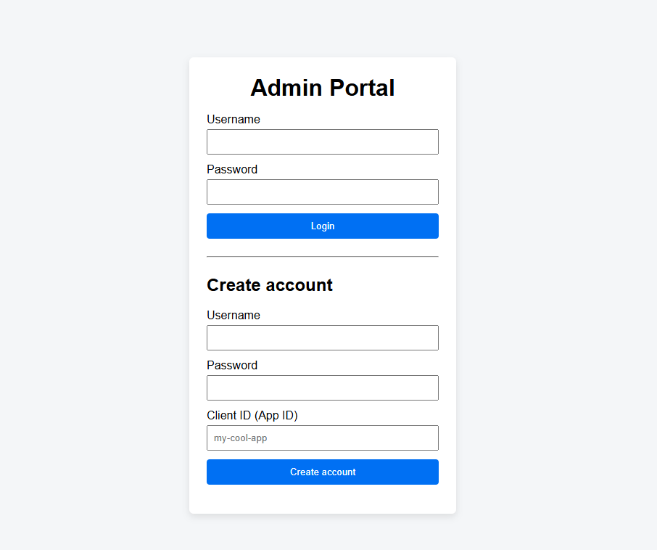Screen dimensions: 657x550
Task: Click the bottommost blue button on the card
Action: pyautogui.click(x=322, y=472)
